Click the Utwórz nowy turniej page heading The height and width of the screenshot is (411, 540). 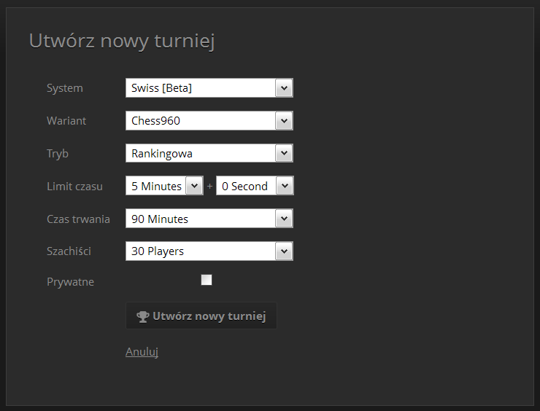point(122,42)
